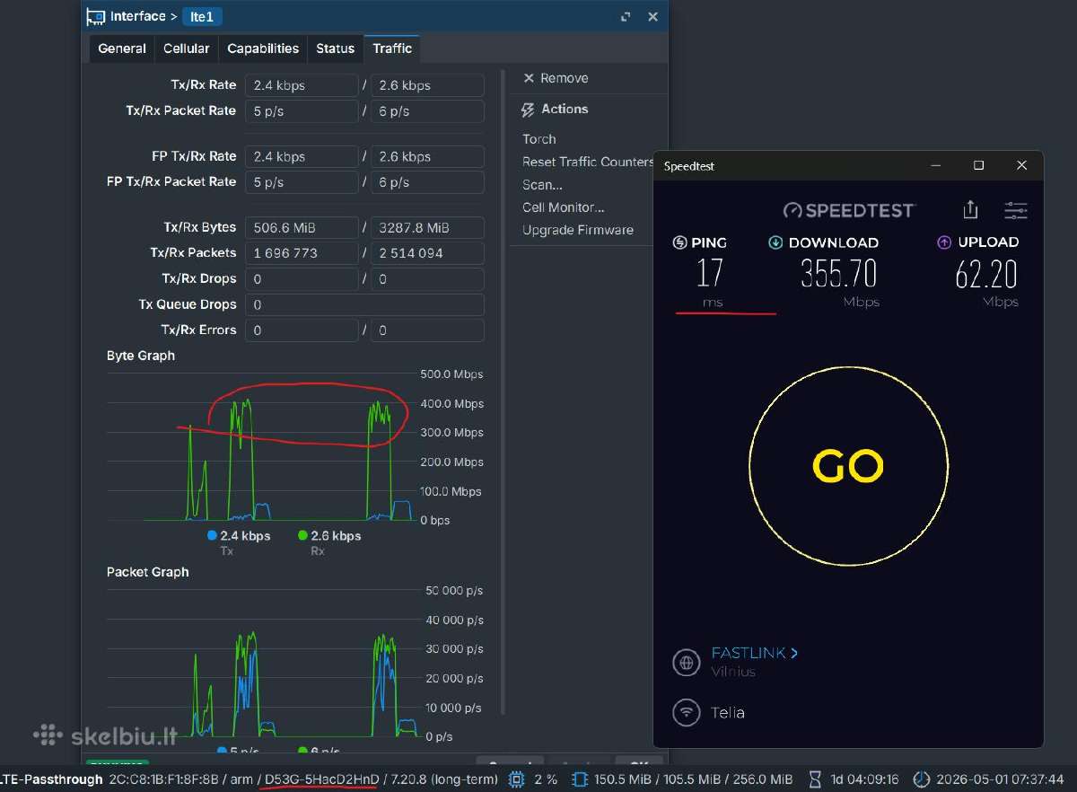The image size is (1077, 792).
Task: Open the General tab
Action: pos(122,48)
